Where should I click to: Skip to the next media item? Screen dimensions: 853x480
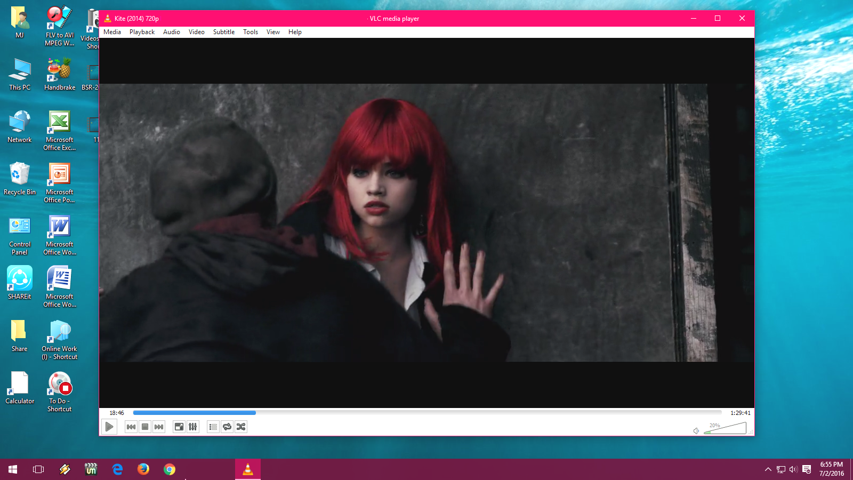pyautogui.click(x=158, y=427)
